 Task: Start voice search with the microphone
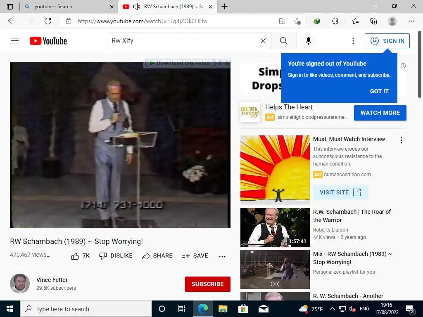[308, 41]
